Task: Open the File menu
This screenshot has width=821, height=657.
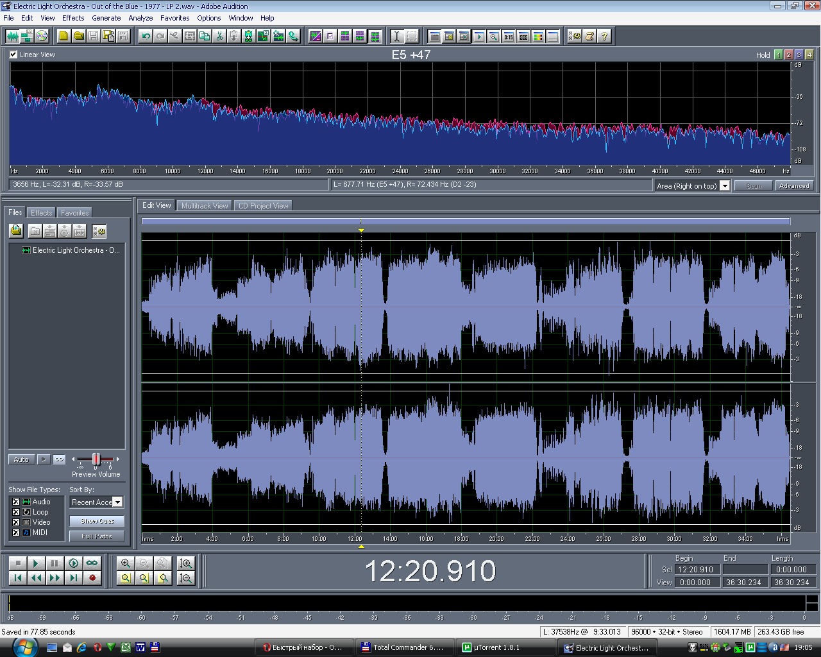Action: click(x=8, y=18)
